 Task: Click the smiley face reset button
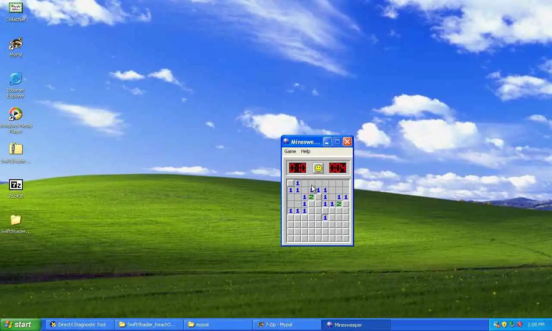pos(318,168)
